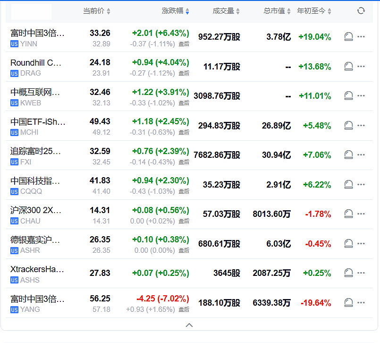Viewport: 380px width, 343px height.
Task: Sort by 成交量 column
Action: click(226, 11)
